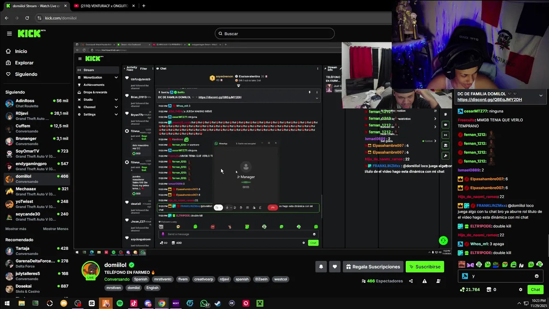Open the emoji picker in chat input
Viewport: 549px width, 309px height.
point(537,276)
